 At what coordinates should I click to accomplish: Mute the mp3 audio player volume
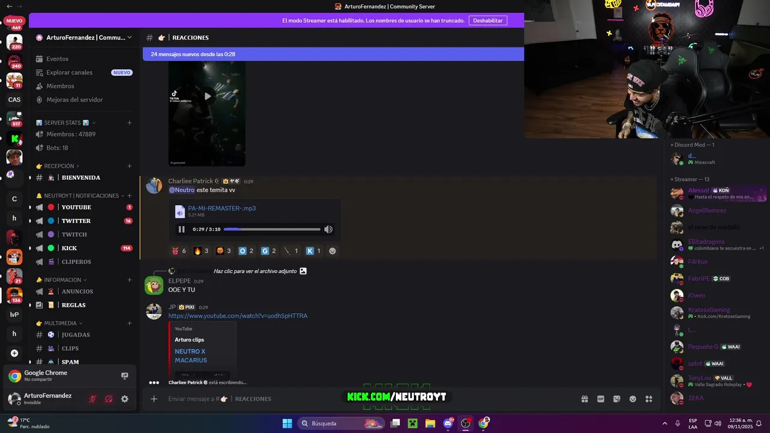[x=328, y=229]
